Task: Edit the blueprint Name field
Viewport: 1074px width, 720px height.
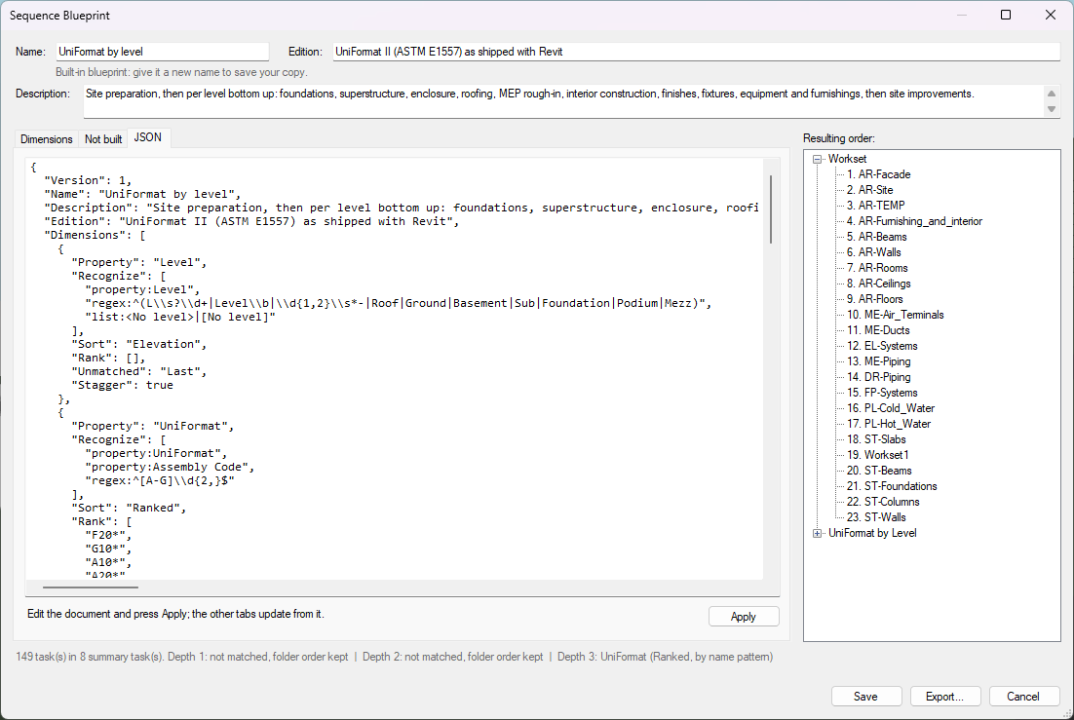Action: (x=163, y=52)
